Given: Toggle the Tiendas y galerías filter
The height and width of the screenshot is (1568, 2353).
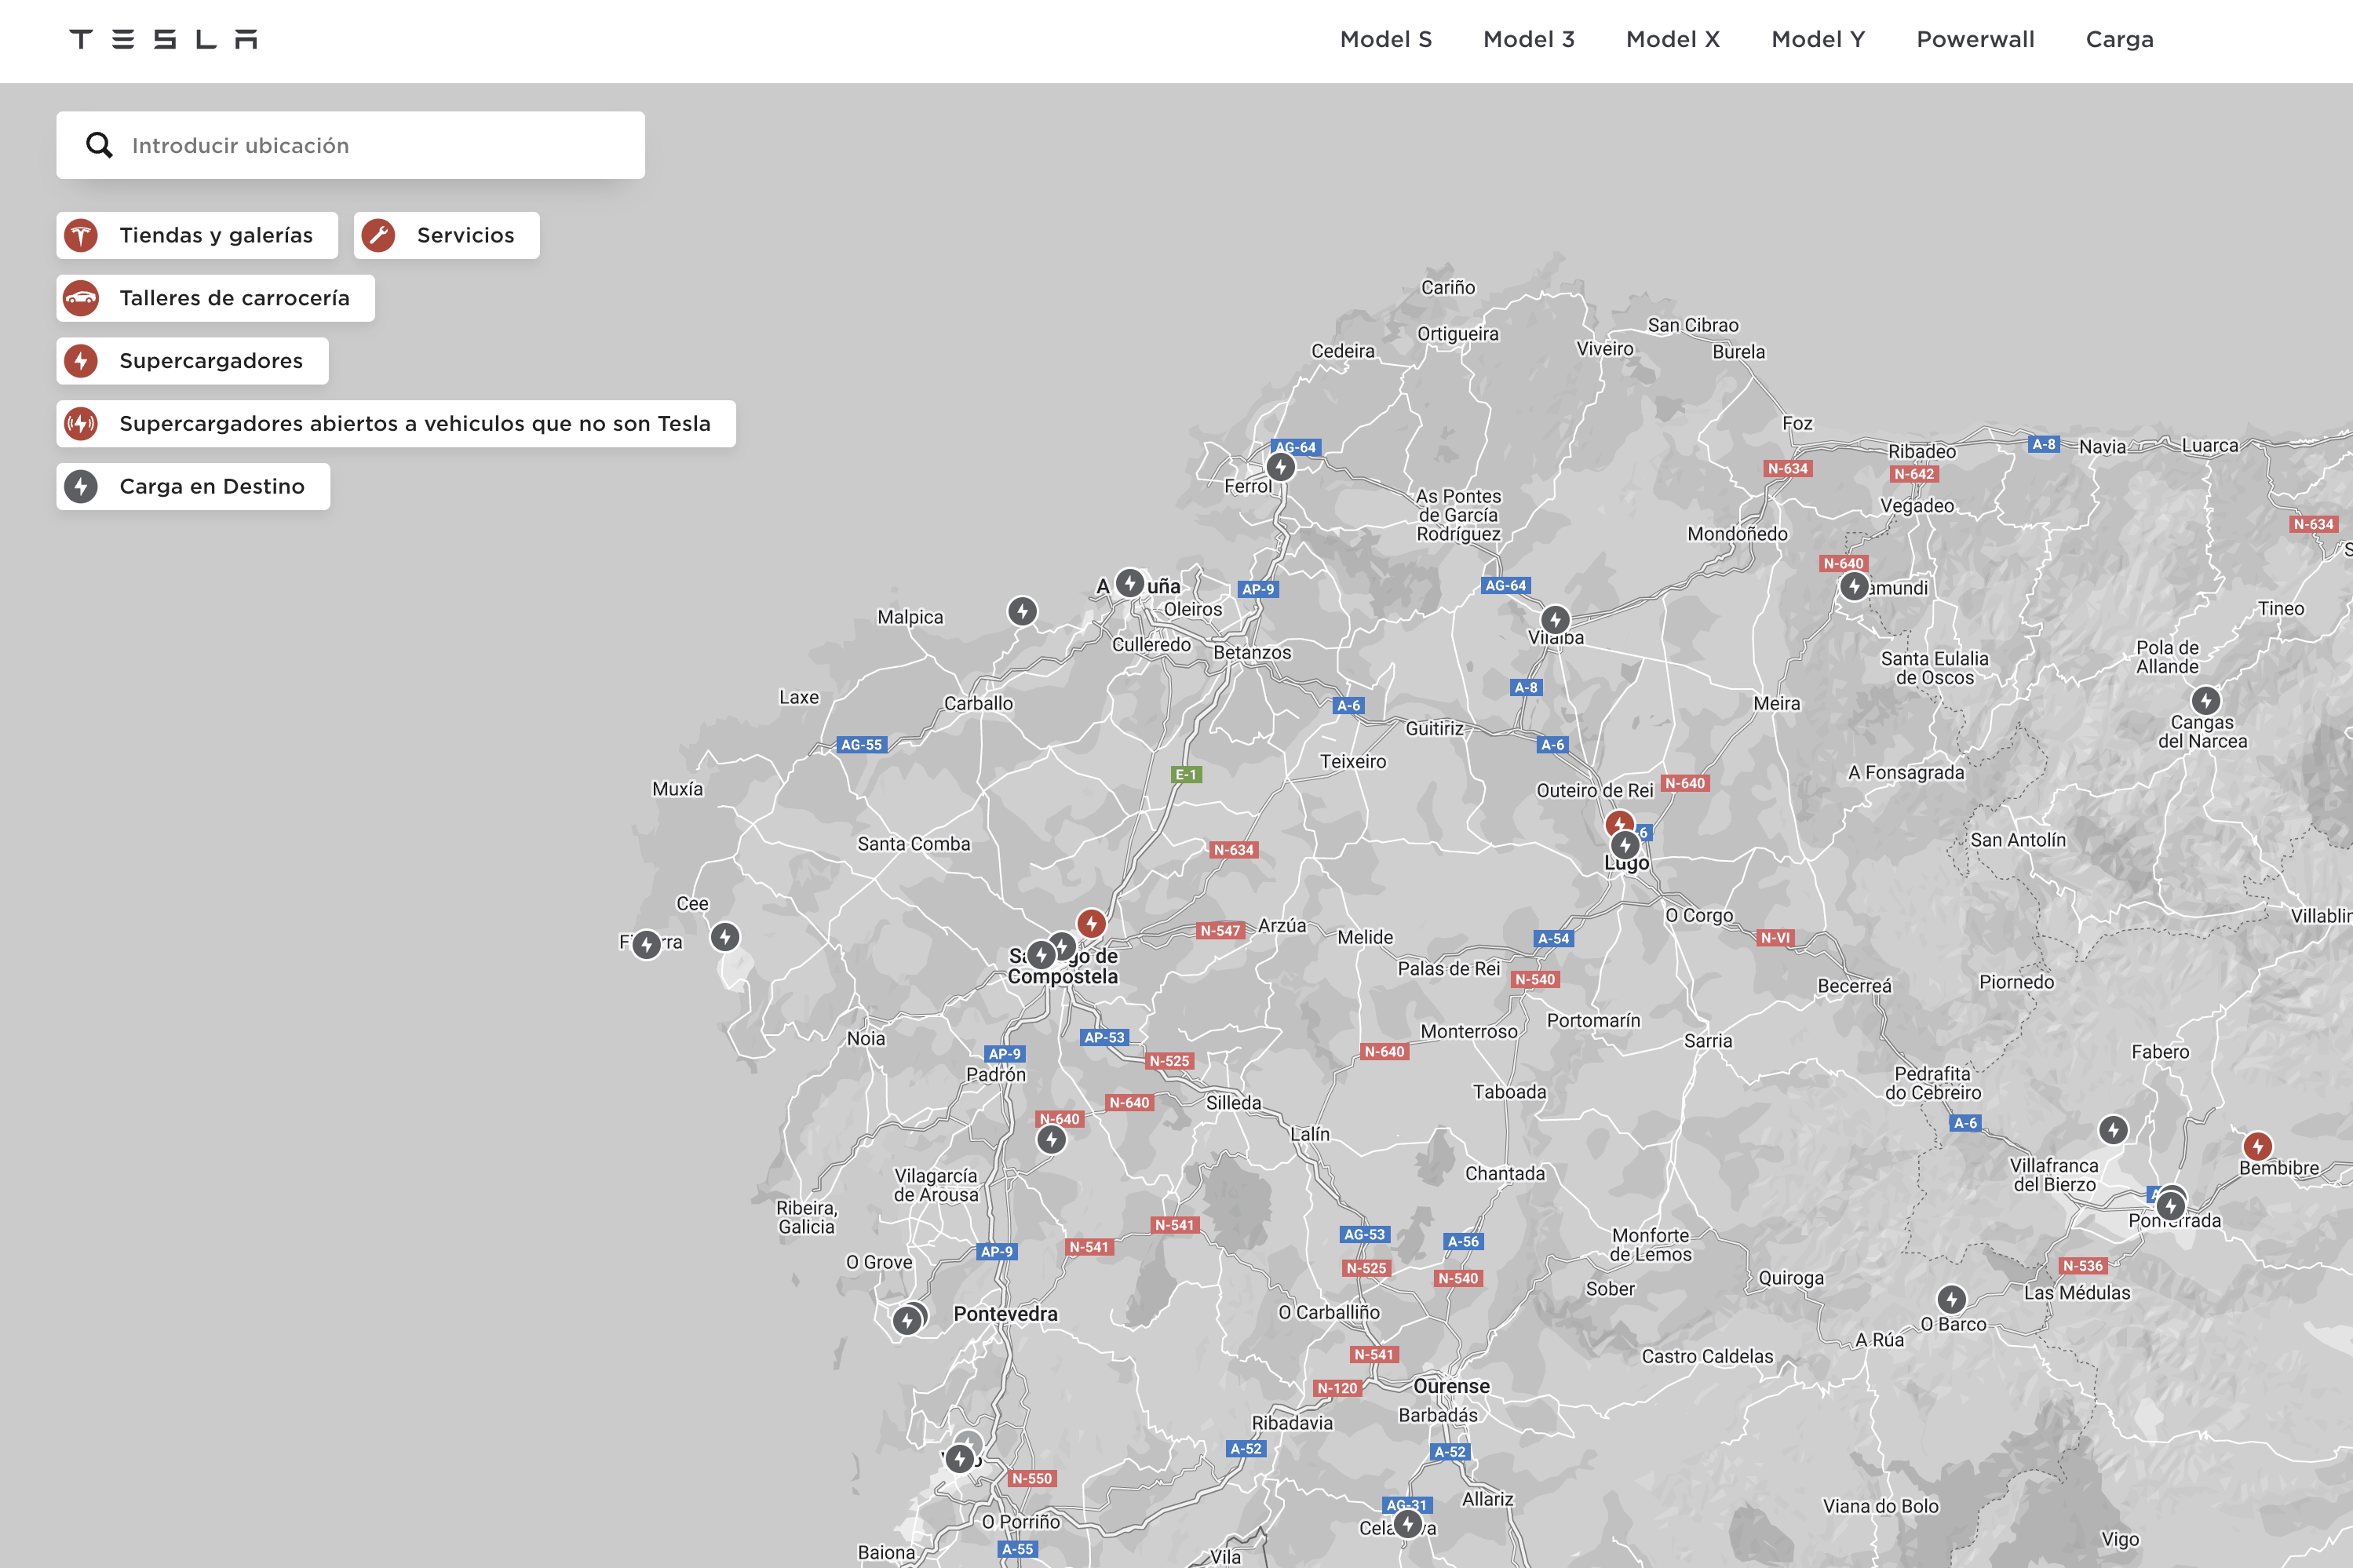Looking at the screenshot, I should [197, 235].
